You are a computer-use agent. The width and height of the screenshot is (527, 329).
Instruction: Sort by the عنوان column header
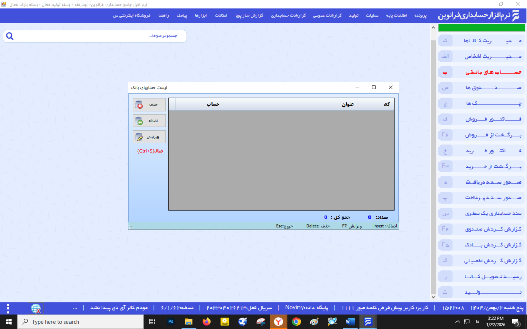(x=290, y=104)
